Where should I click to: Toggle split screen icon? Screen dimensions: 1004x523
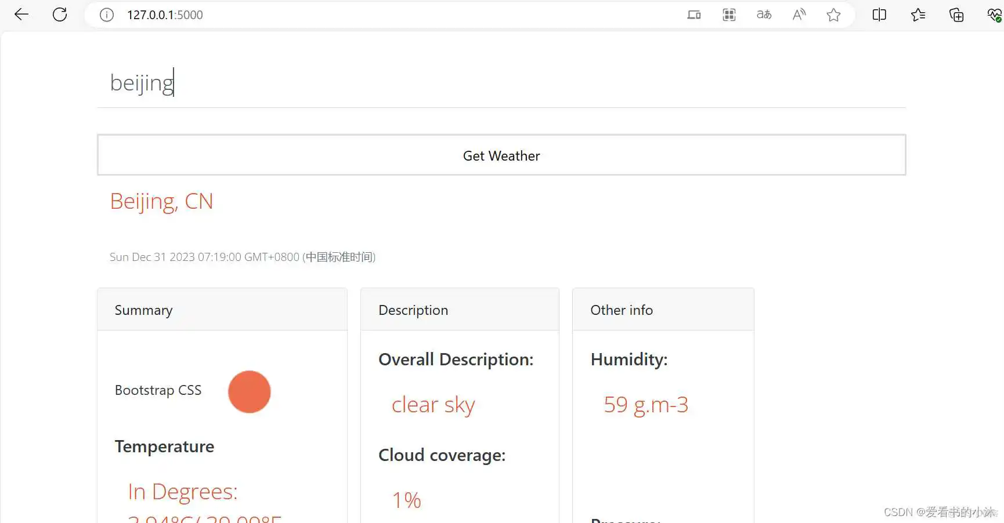(879, 15)
